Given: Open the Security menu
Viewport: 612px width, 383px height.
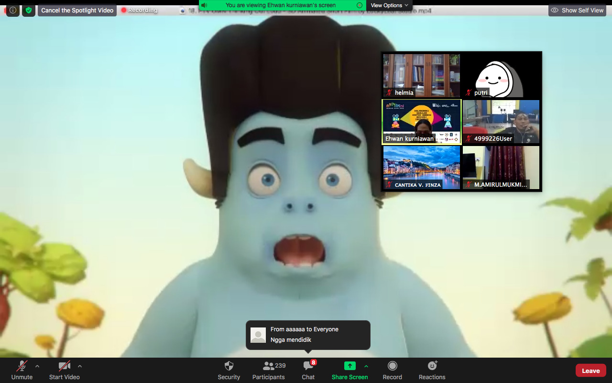Looking at the screenshot, I should tap(229, 370).
